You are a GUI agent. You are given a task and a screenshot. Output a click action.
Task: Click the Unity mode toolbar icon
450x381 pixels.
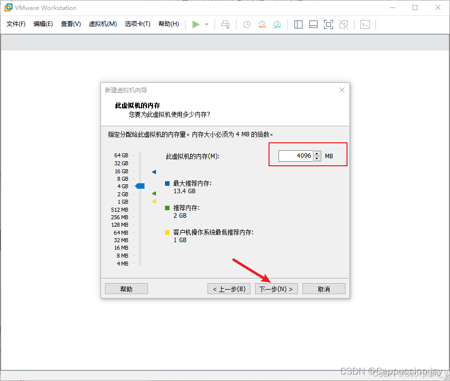(x=343, y=24)
